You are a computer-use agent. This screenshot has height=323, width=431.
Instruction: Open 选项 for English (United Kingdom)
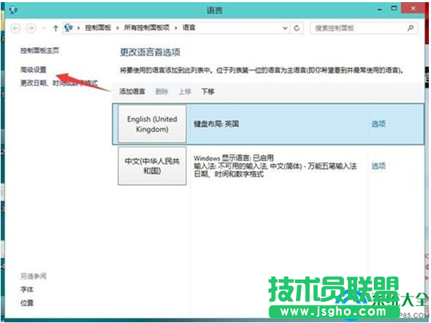(378, 124)
